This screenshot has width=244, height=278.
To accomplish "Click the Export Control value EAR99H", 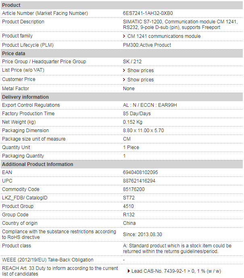I will click(x=167, y=105).
